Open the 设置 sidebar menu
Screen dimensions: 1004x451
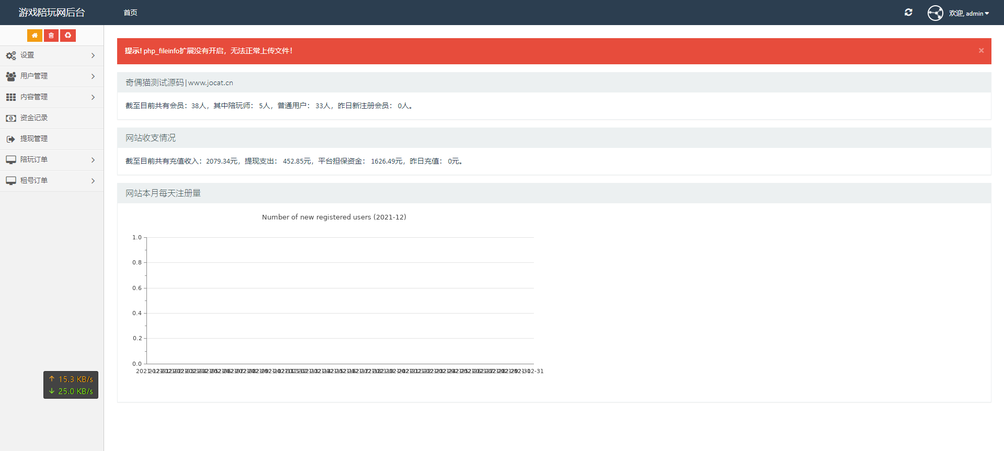pos(52,55)
